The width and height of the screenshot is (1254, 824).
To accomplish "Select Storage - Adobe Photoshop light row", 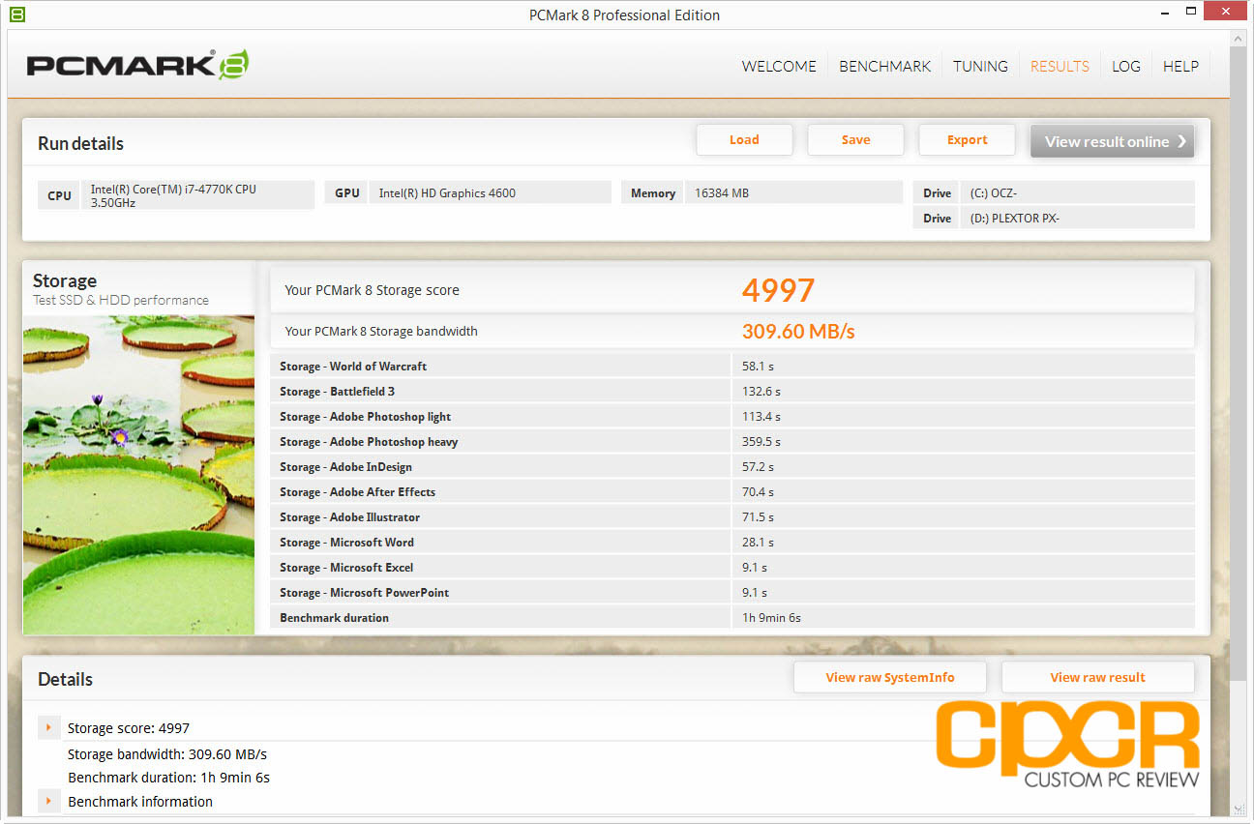I will pyautogui.click(x=732, y=416).
